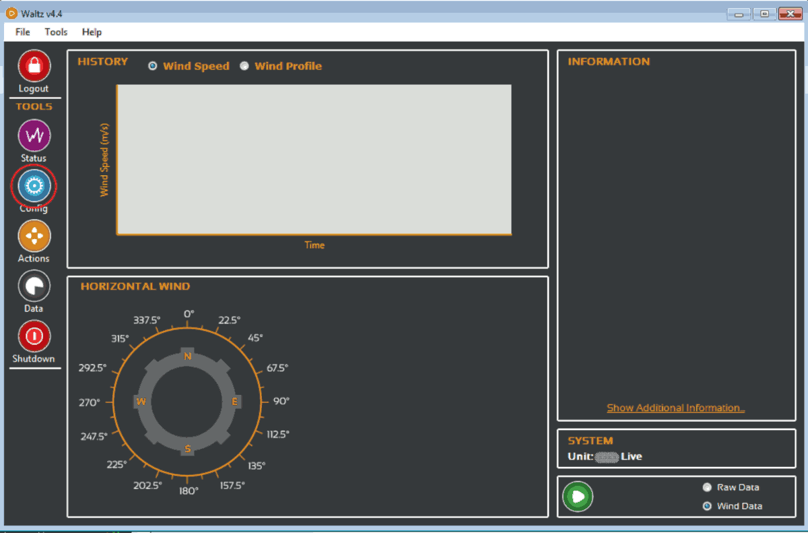
Task: Open the Status tool
Action: click(x=34, y=136)
